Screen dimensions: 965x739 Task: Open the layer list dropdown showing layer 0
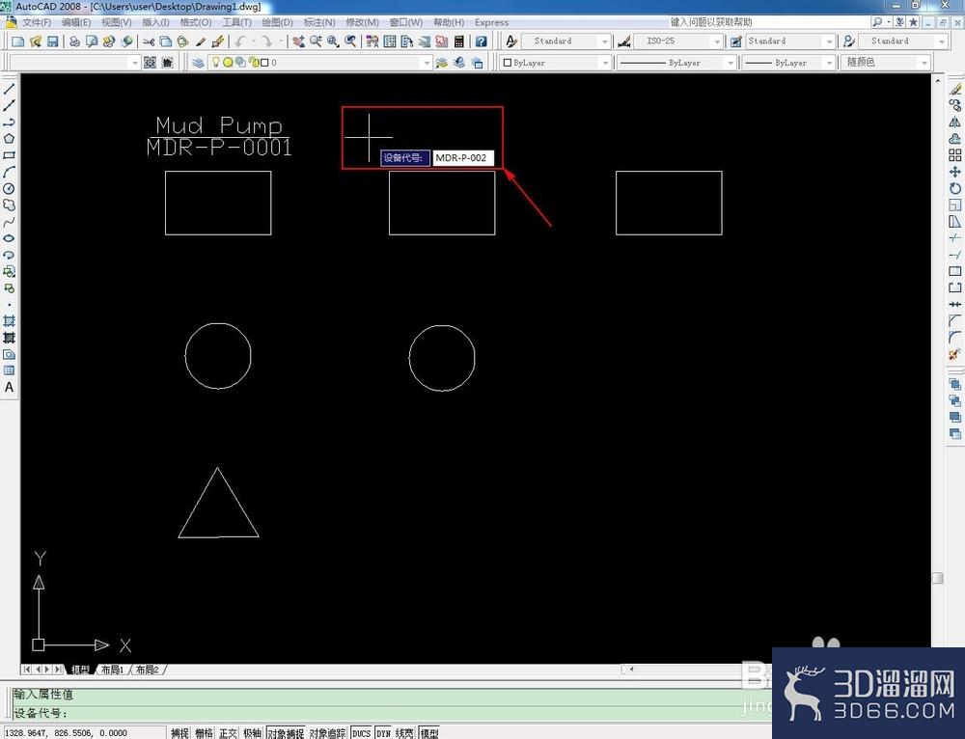click(426, 62)
